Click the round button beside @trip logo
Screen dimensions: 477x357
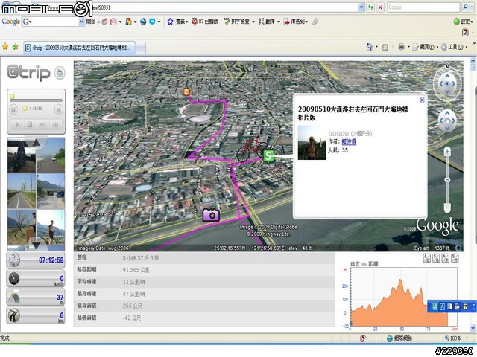[60, 73]
